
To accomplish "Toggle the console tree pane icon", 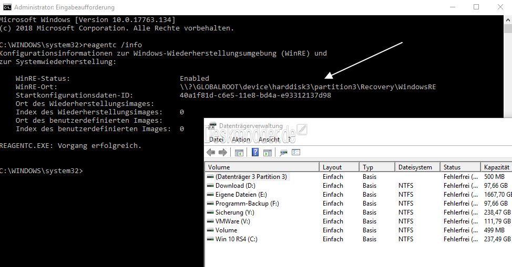I will click(x=239, y=152).
